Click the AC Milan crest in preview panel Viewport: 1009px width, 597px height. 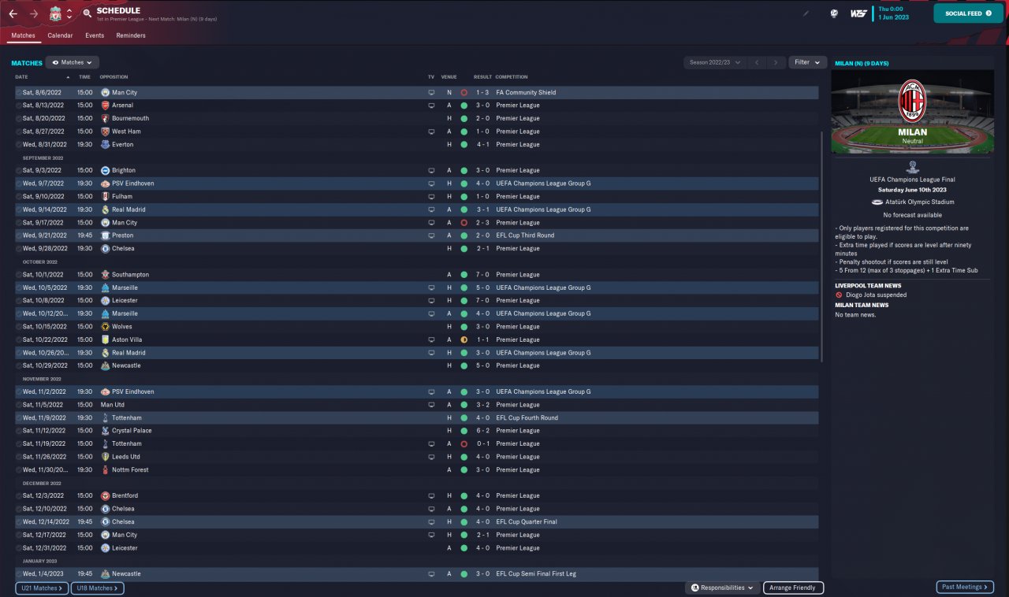[912, 102]
